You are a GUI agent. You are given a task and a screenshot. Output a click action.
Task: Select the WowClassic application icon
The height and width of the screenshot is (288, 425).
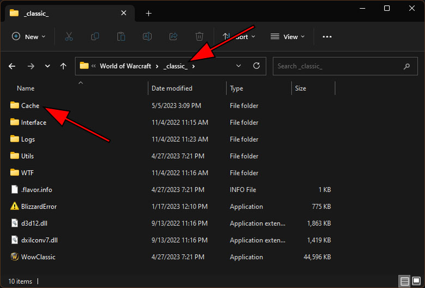click(x=14, y=256)
